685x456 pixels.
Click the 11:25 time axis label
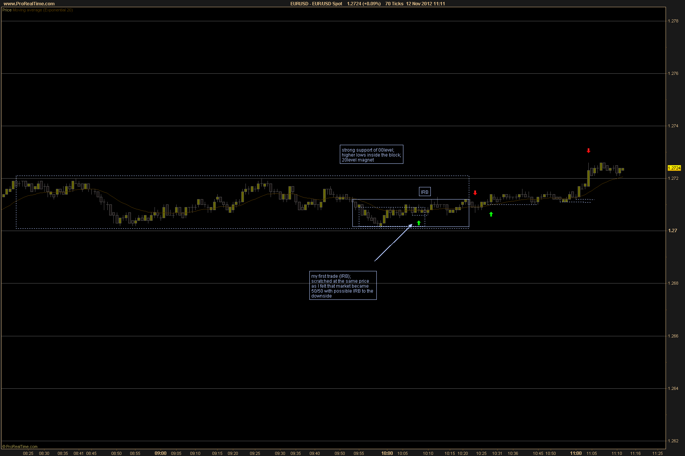(x=658, y=453)
